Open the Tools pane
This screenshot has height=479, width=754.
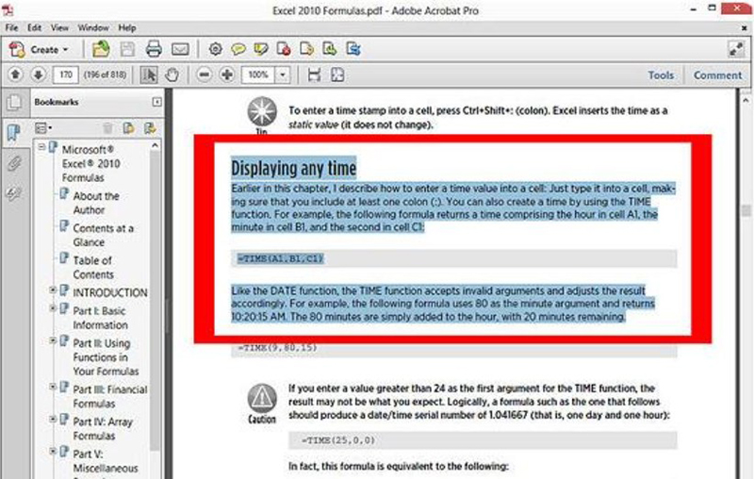coord(661,74)
